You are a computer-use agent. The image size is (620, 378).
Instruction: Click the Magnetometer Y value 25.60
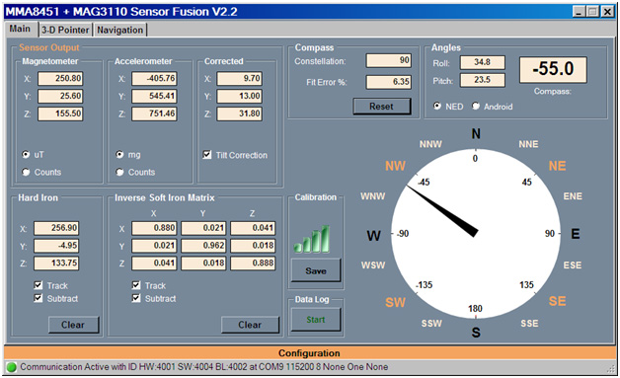point(60,96)
